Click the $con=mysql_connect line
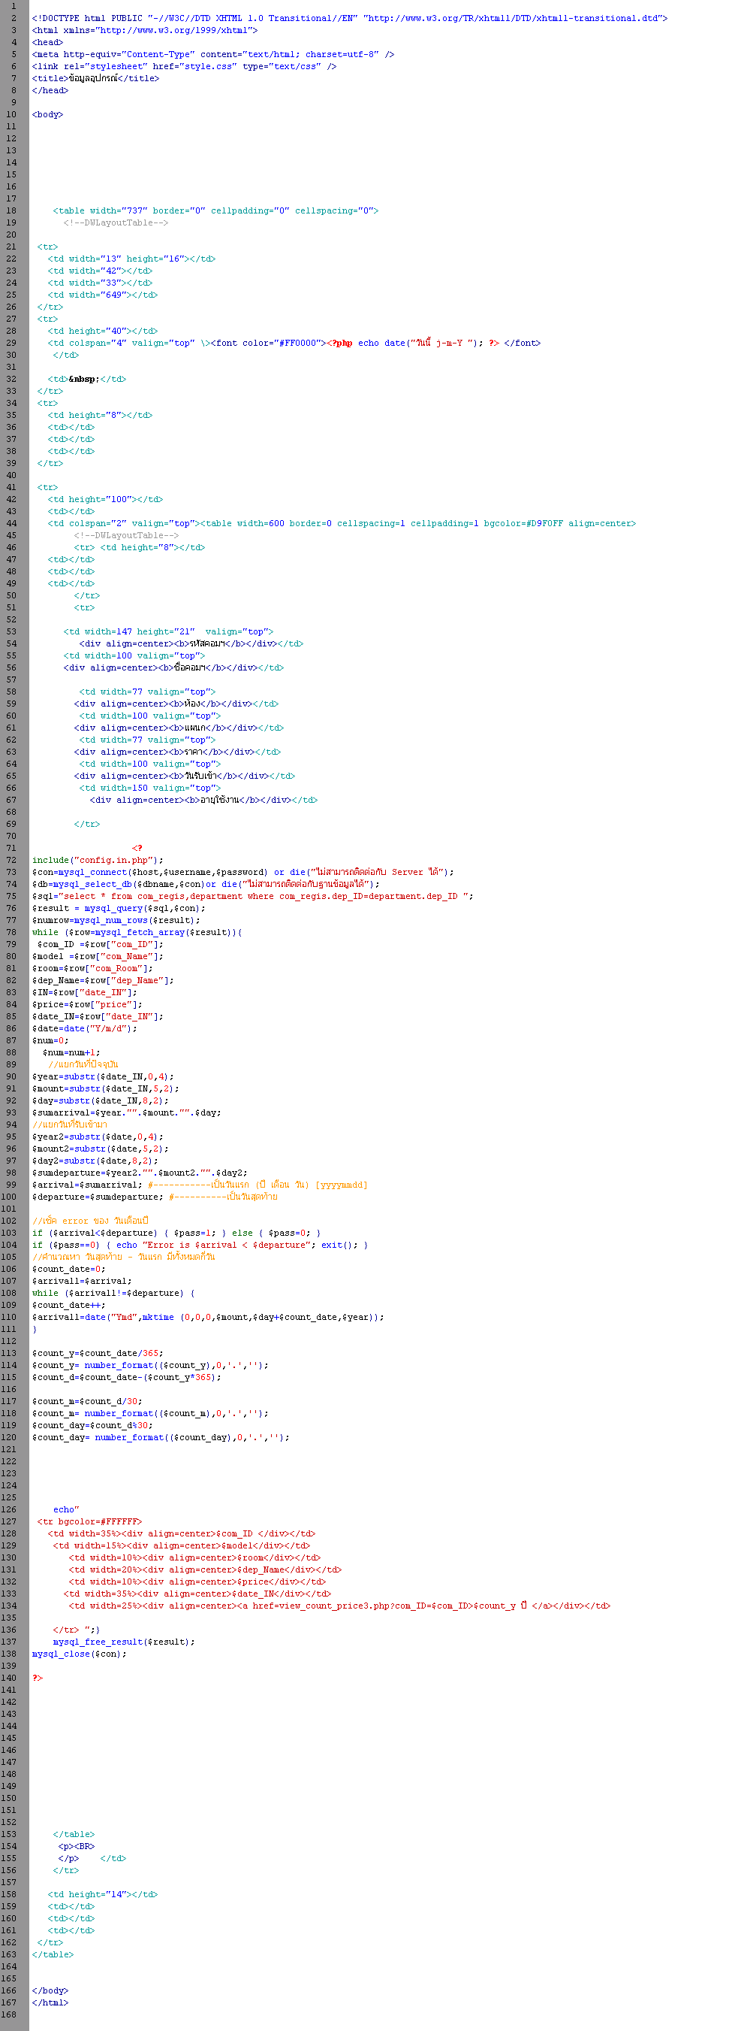This screenshot has height=2031, width=747. coord(242,872)
